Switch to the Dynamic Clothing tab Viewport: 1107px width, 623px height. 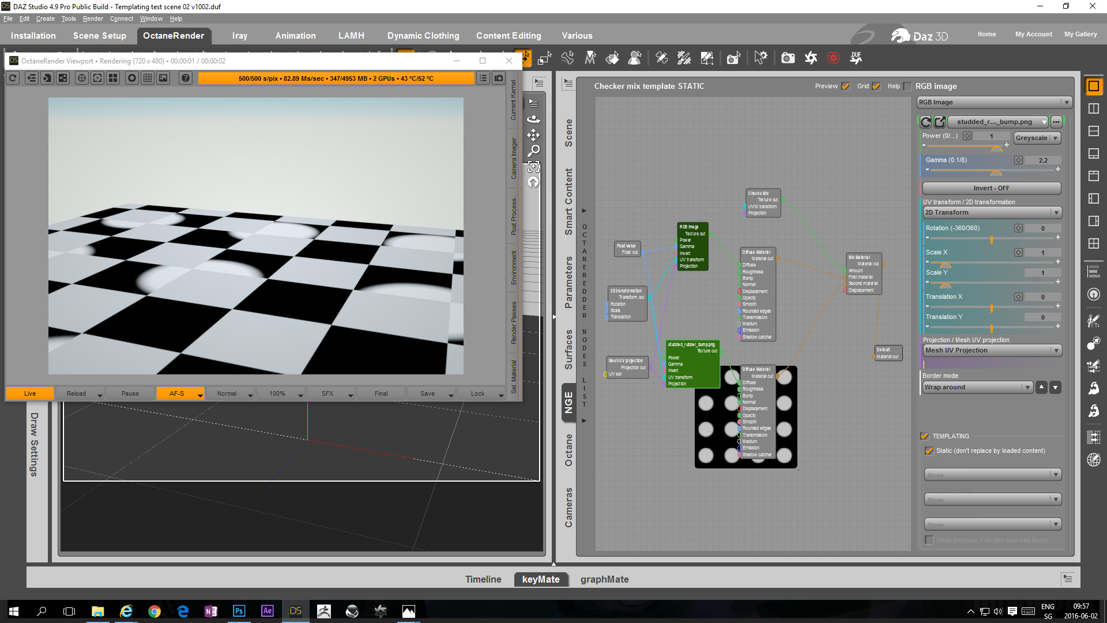coord(423,36)
